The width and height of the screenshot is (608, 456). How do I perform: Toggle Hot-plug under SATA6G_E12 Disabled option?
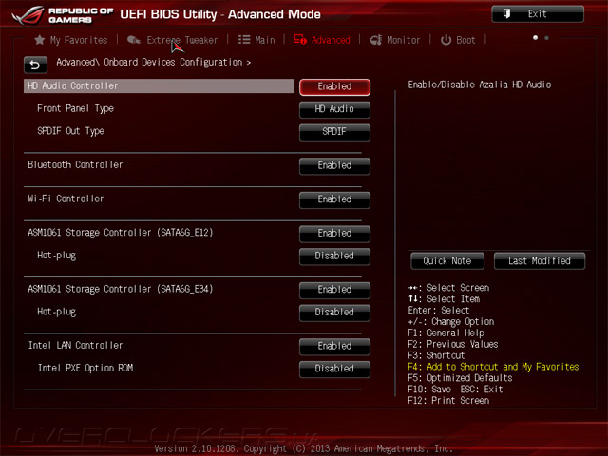(x=334, y=256)
